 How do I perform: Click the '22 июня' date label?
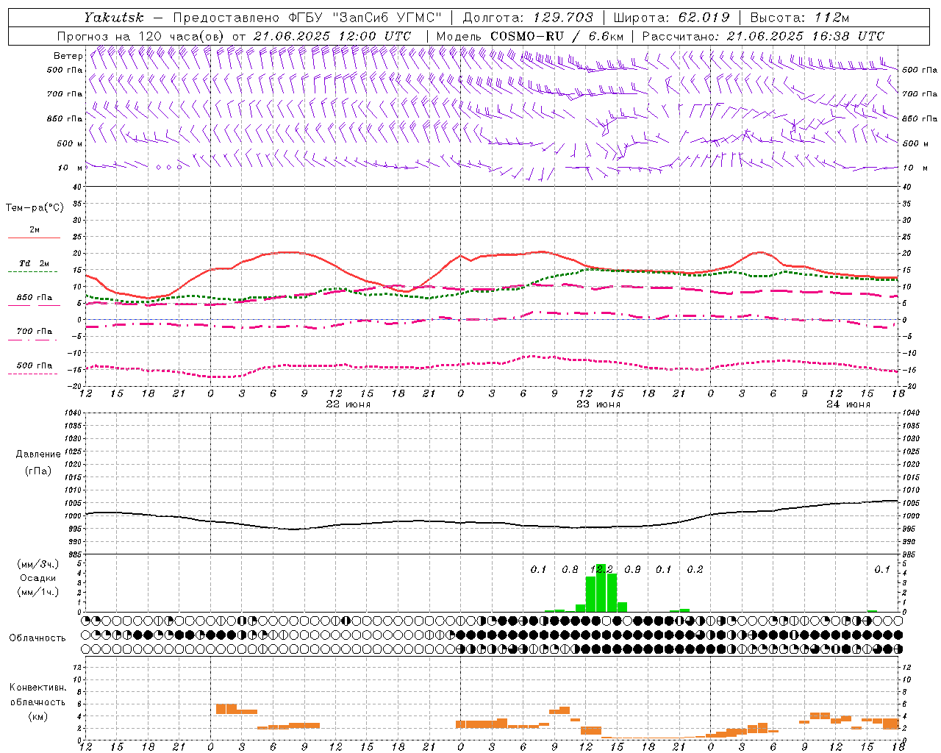click(348, 404)
